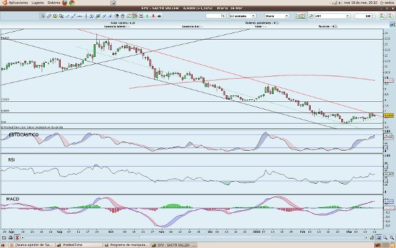Open the Lugares menu

click(38, 3)
